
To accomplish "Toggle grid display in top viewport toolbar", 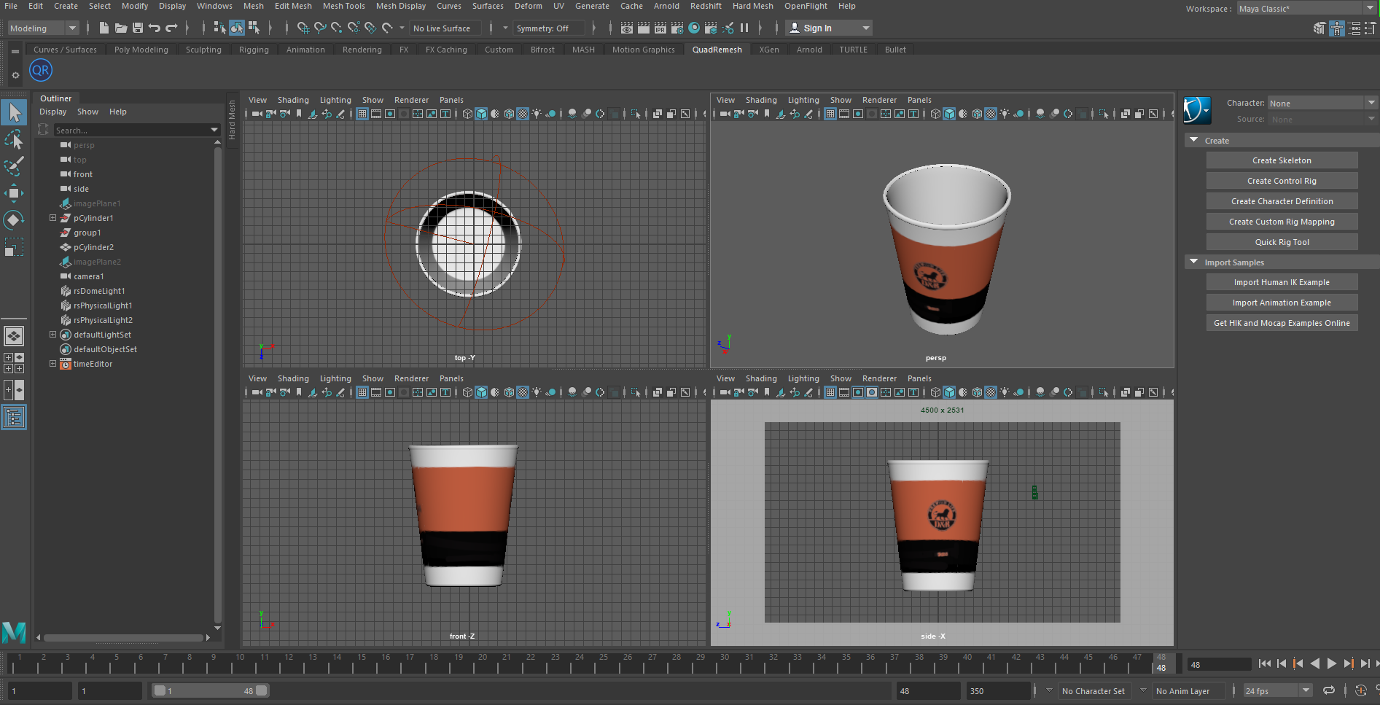I will (x=362, y=114).
